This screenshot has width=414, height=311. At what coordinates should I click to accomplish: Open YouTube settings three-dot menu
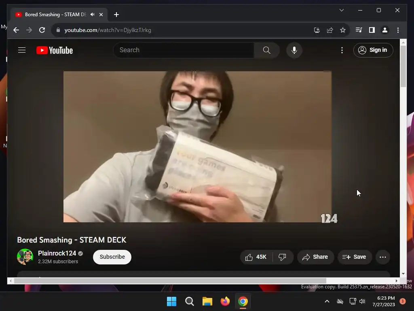[x=342, y=50]
